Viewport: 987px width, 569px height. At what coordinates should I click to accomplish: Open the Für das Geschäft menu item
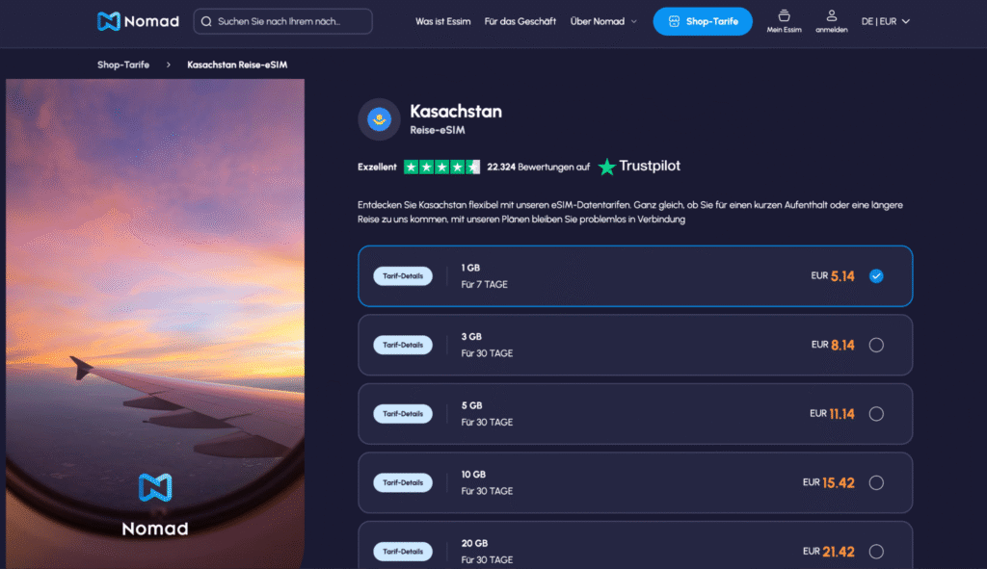520,20
